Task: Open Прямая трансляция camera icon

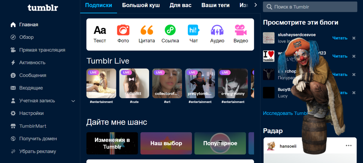Action: tap(13, 50)
